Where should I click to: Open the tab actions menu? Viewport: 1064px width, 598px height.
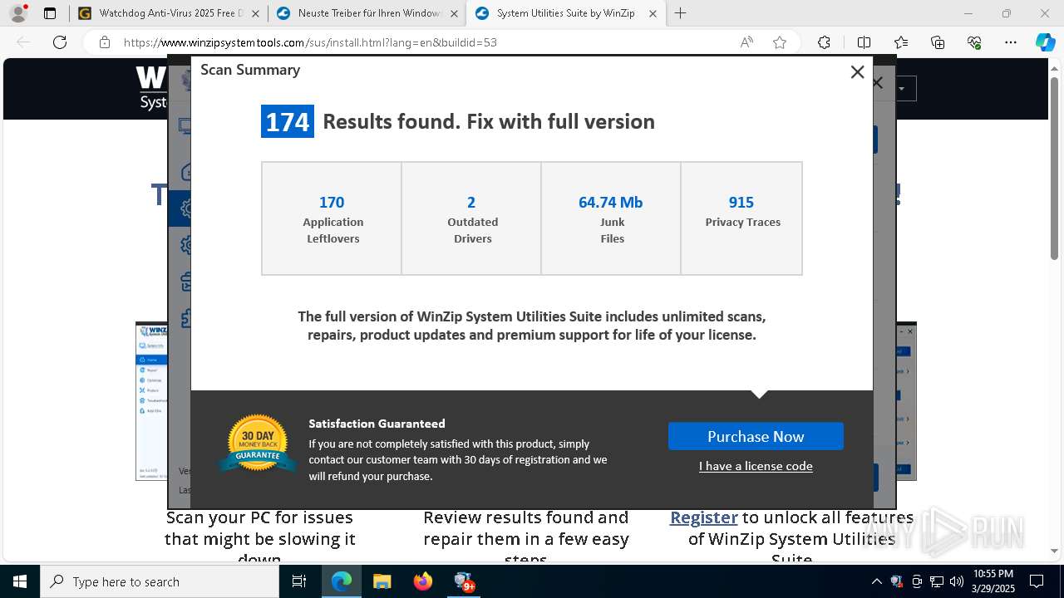pyautogui.click(x=50, y=13)
